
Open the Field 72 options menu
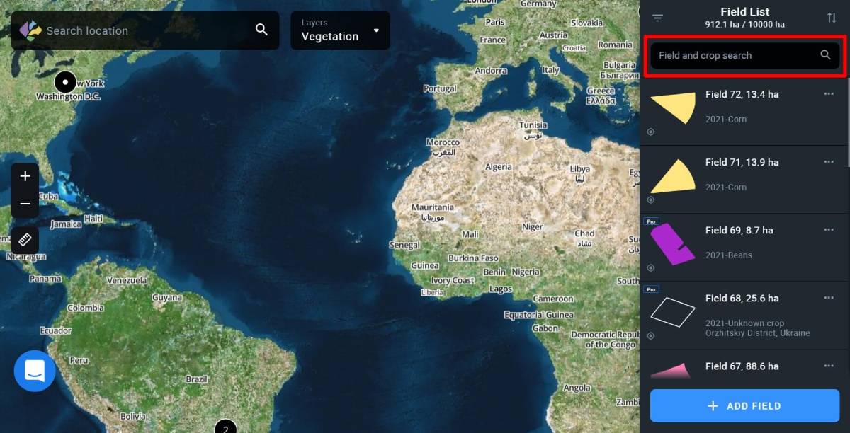click(829, 94)
